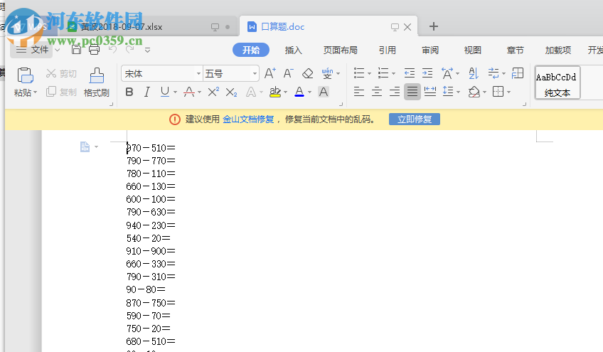The image size is (603, 352).
Task: Toggle Justify alignment button
Action: pos(412,92)
